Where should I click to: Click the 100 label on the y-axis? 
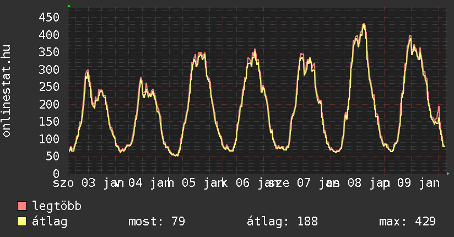[x=49, y=139]
